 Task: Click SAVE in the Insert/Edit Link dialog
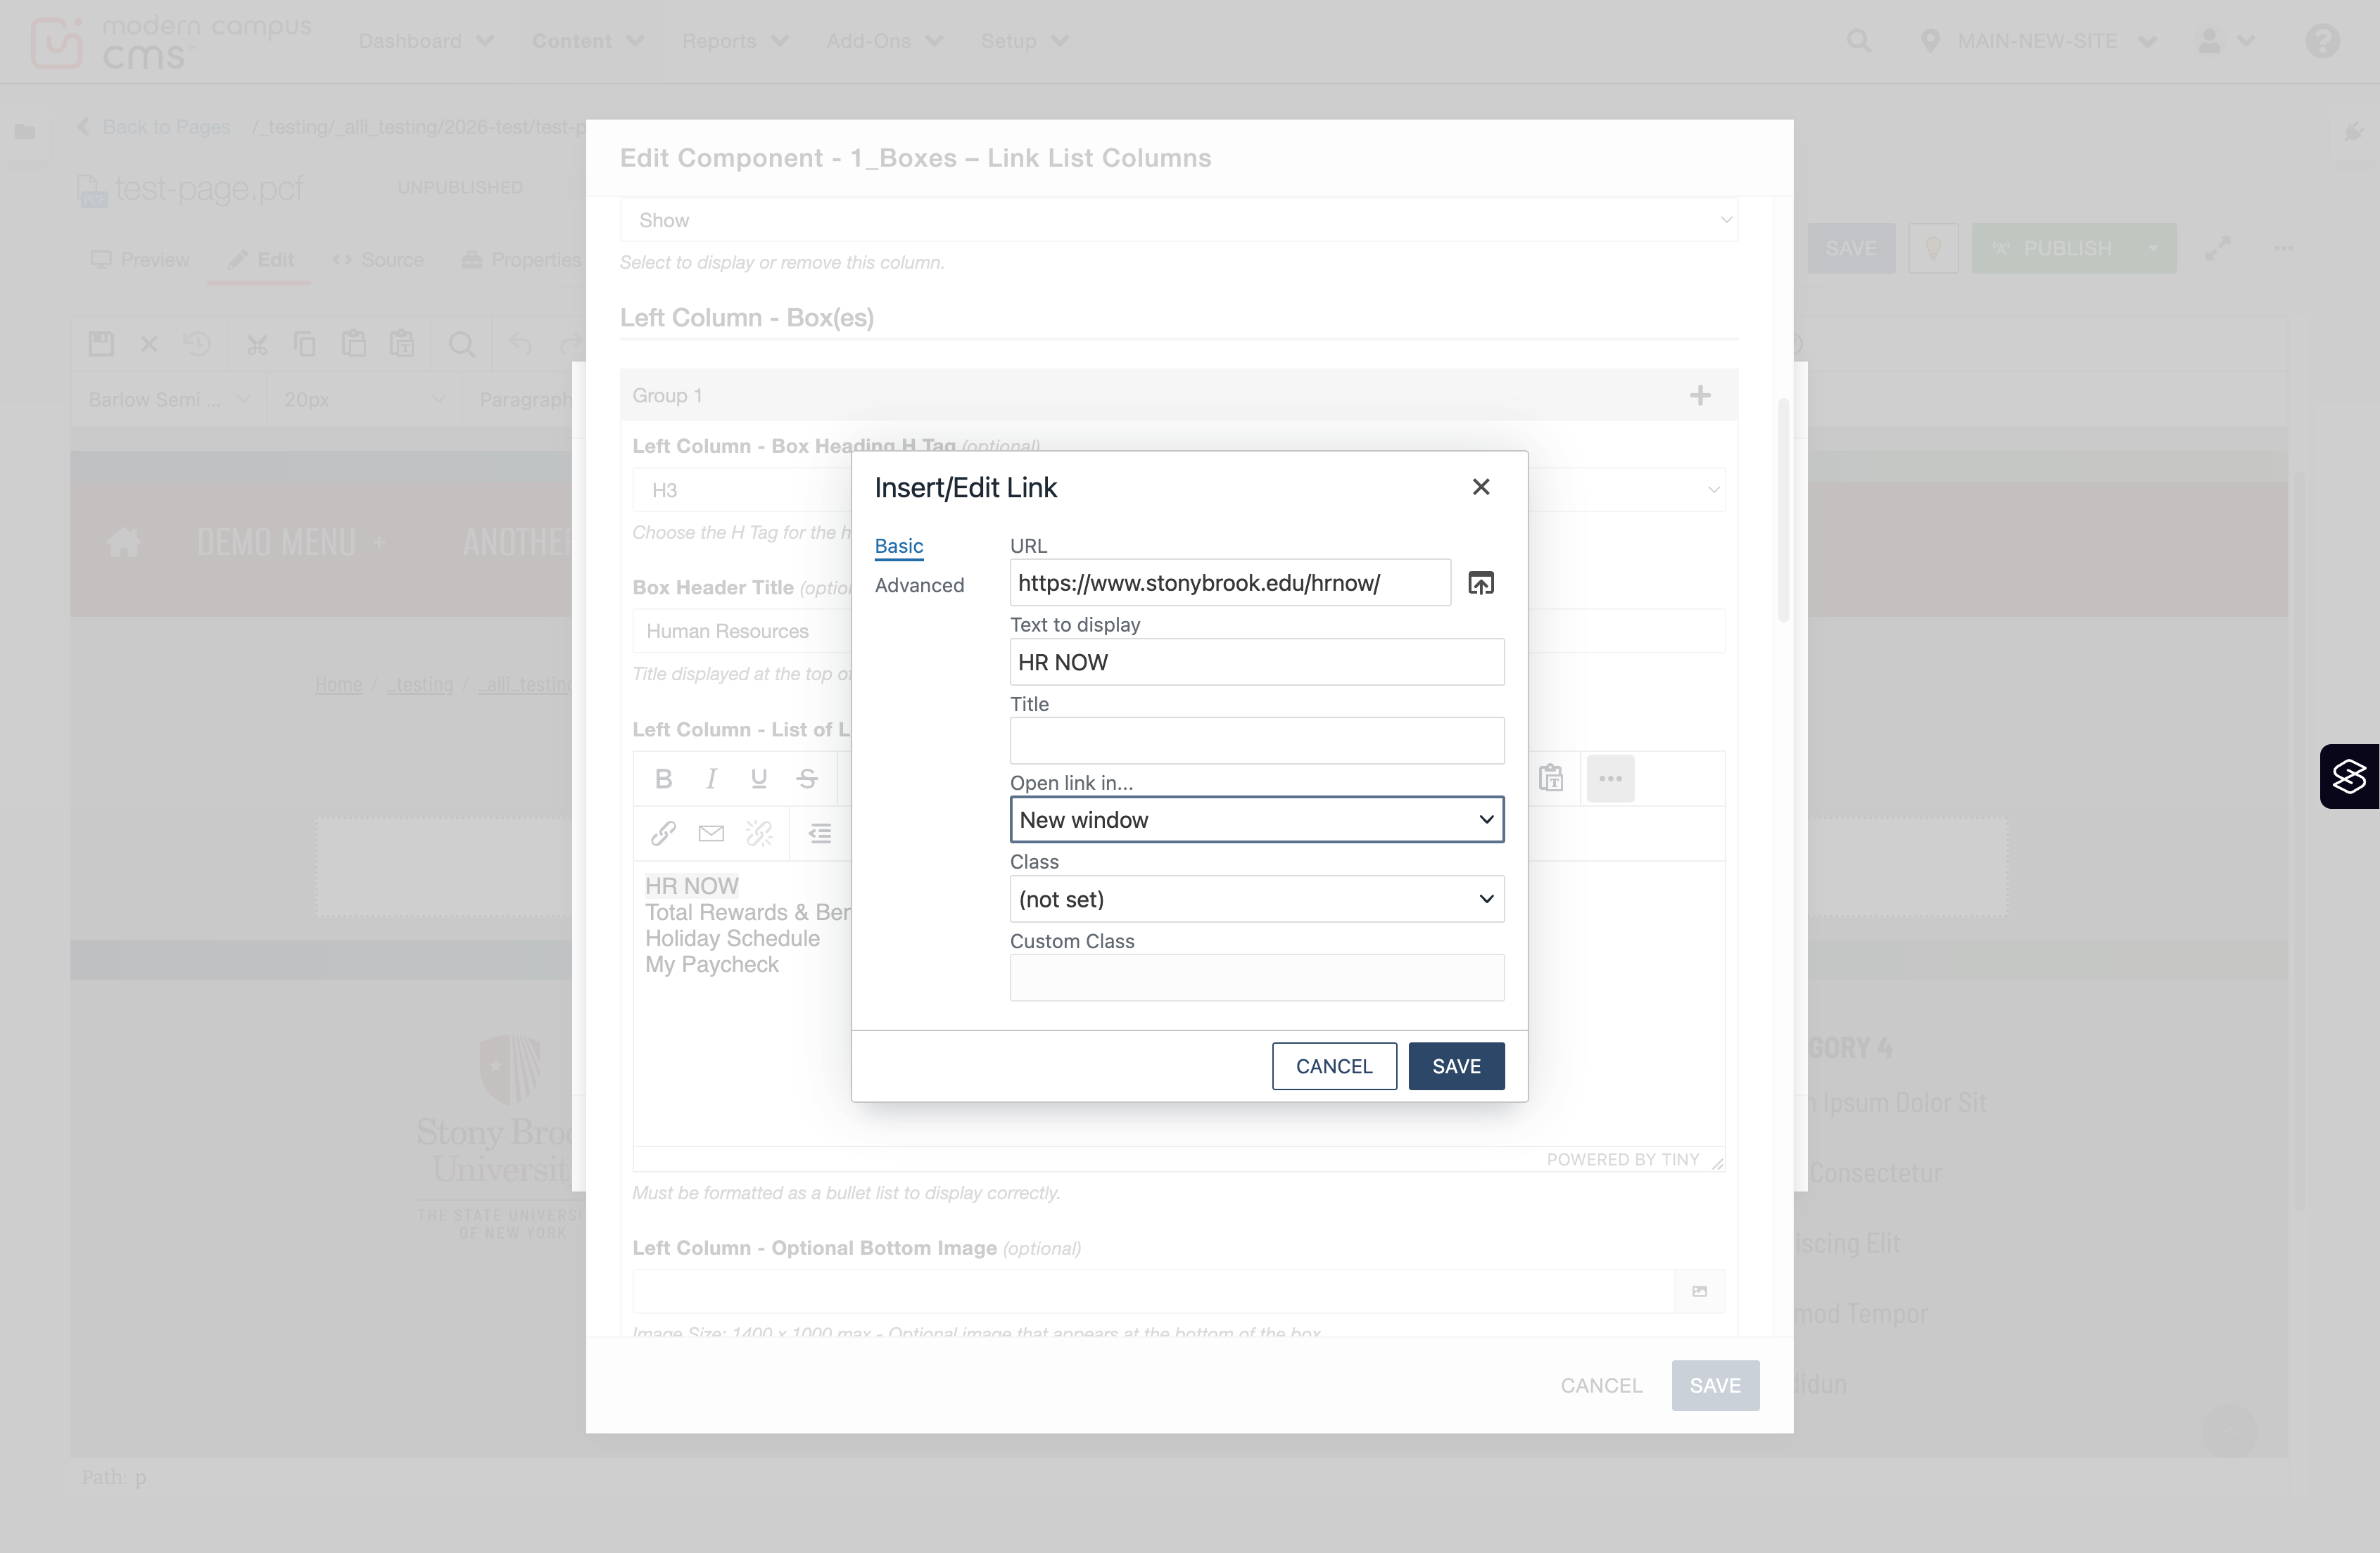point(1456,1066)
